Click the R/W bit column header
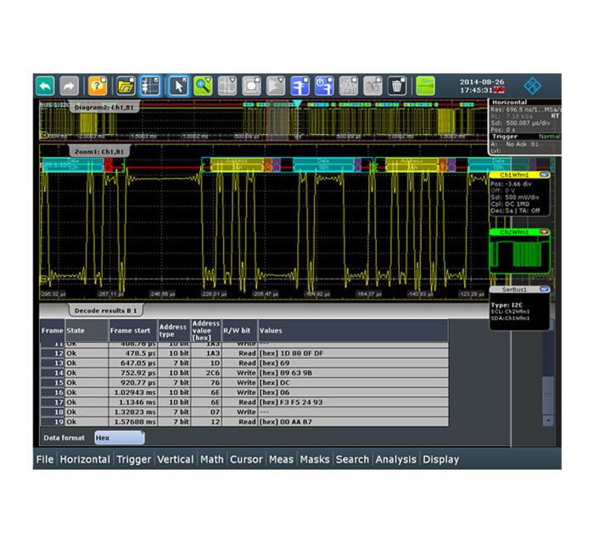This screenshot has width=594, height=543. coord(239,331)
